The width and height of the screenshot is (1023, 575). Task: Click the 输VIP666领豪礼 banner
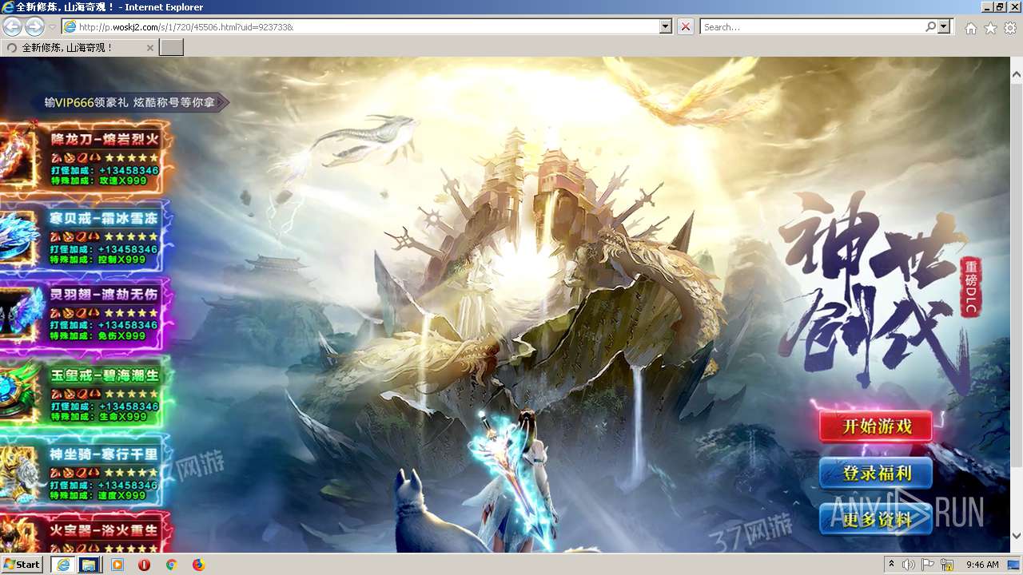pyautogui.click(x=130, y=102)
